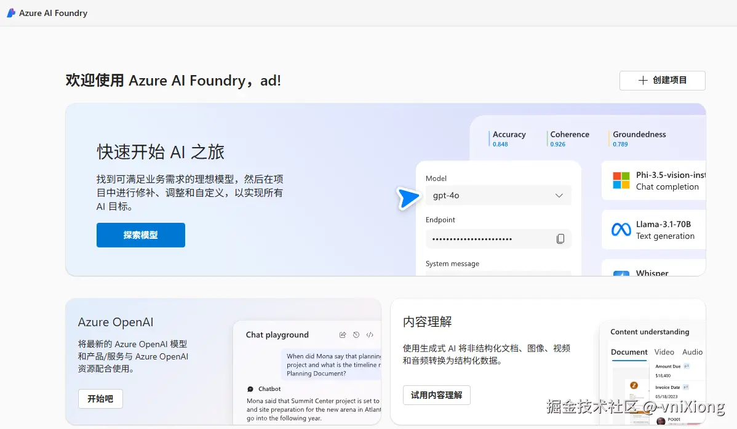
Task: Select the Phi-3.5-vision Chat completion card
Action: pos(654,180)
